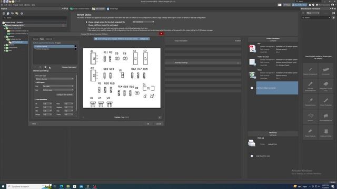Open the variant selection dropdown
337x189 pixels.
143,22
